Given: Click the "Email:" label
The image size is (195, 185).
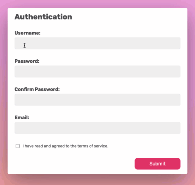Looking at the screenshot, I should point(22,118).
